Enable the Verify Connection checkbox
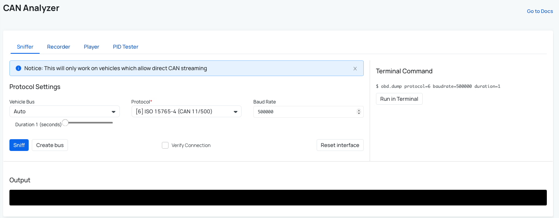 (165, 145)
